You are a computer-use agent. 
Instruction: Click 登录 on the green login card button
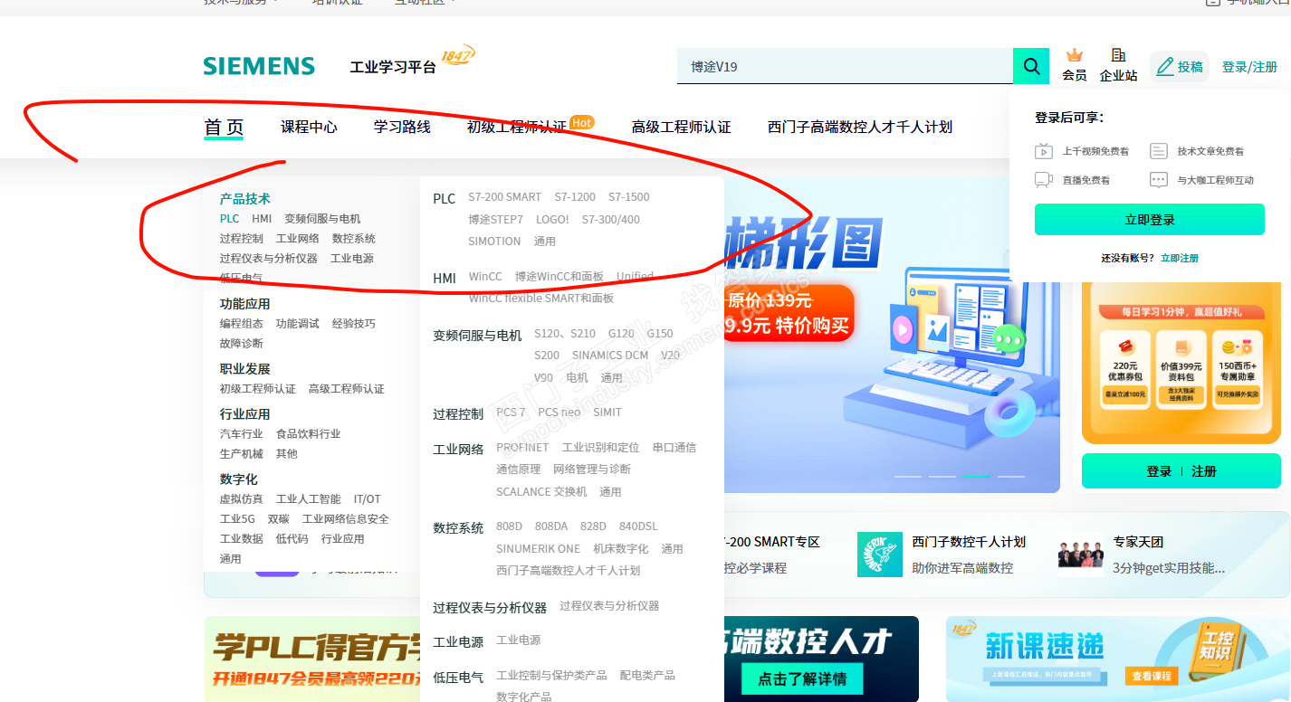[1159, 471]
